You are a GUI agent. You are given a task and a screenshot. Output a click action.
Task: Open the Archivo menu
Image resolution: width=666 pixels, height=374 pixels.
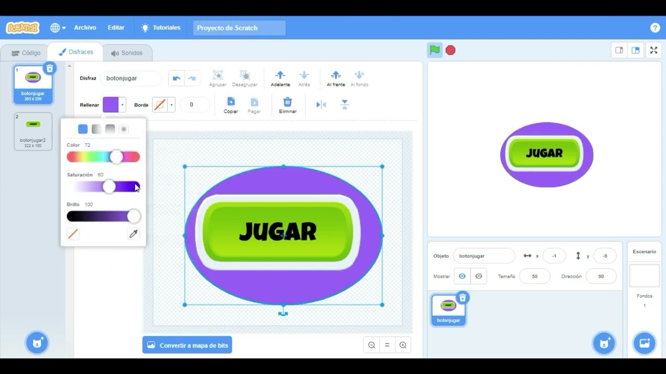(x=85, y=28)
